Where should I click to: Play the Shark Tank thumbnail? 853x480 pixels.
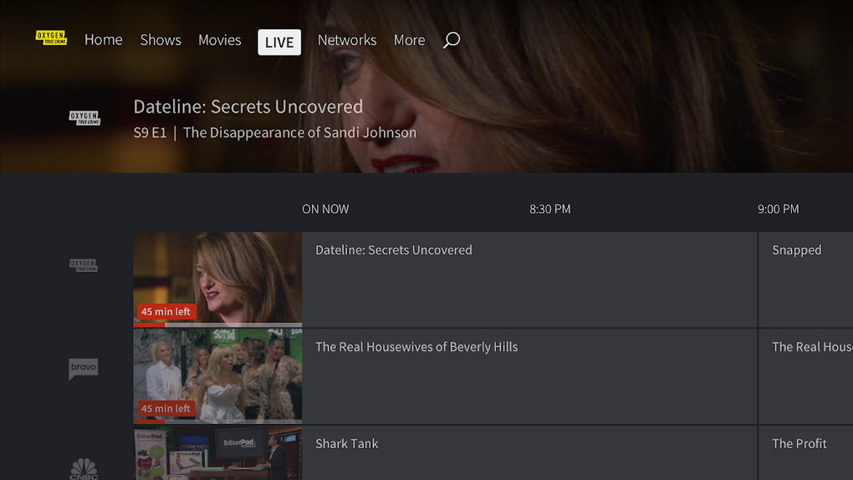click(x=217, y=452)
